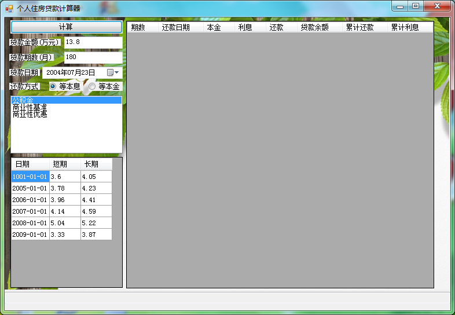
Task: Click the long-term rate cell 4.41
Action: (x=96, y=200)
